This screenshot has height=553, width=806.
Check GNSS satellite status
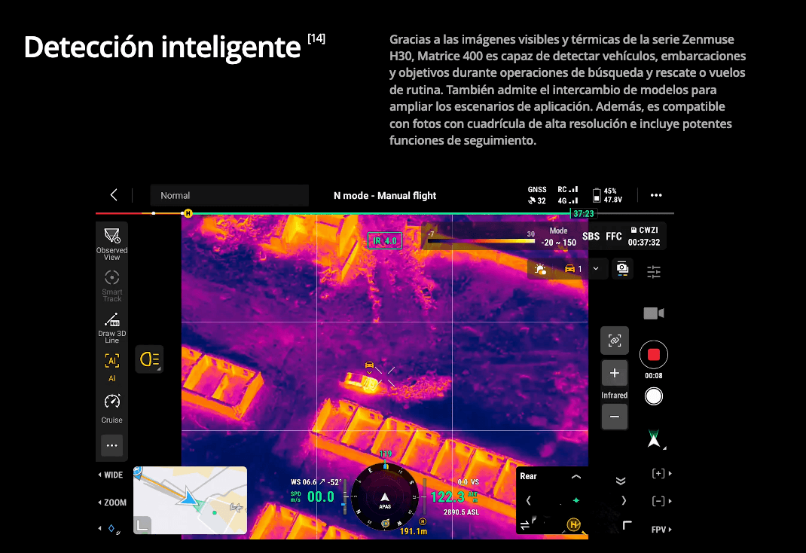coord(537,195)
